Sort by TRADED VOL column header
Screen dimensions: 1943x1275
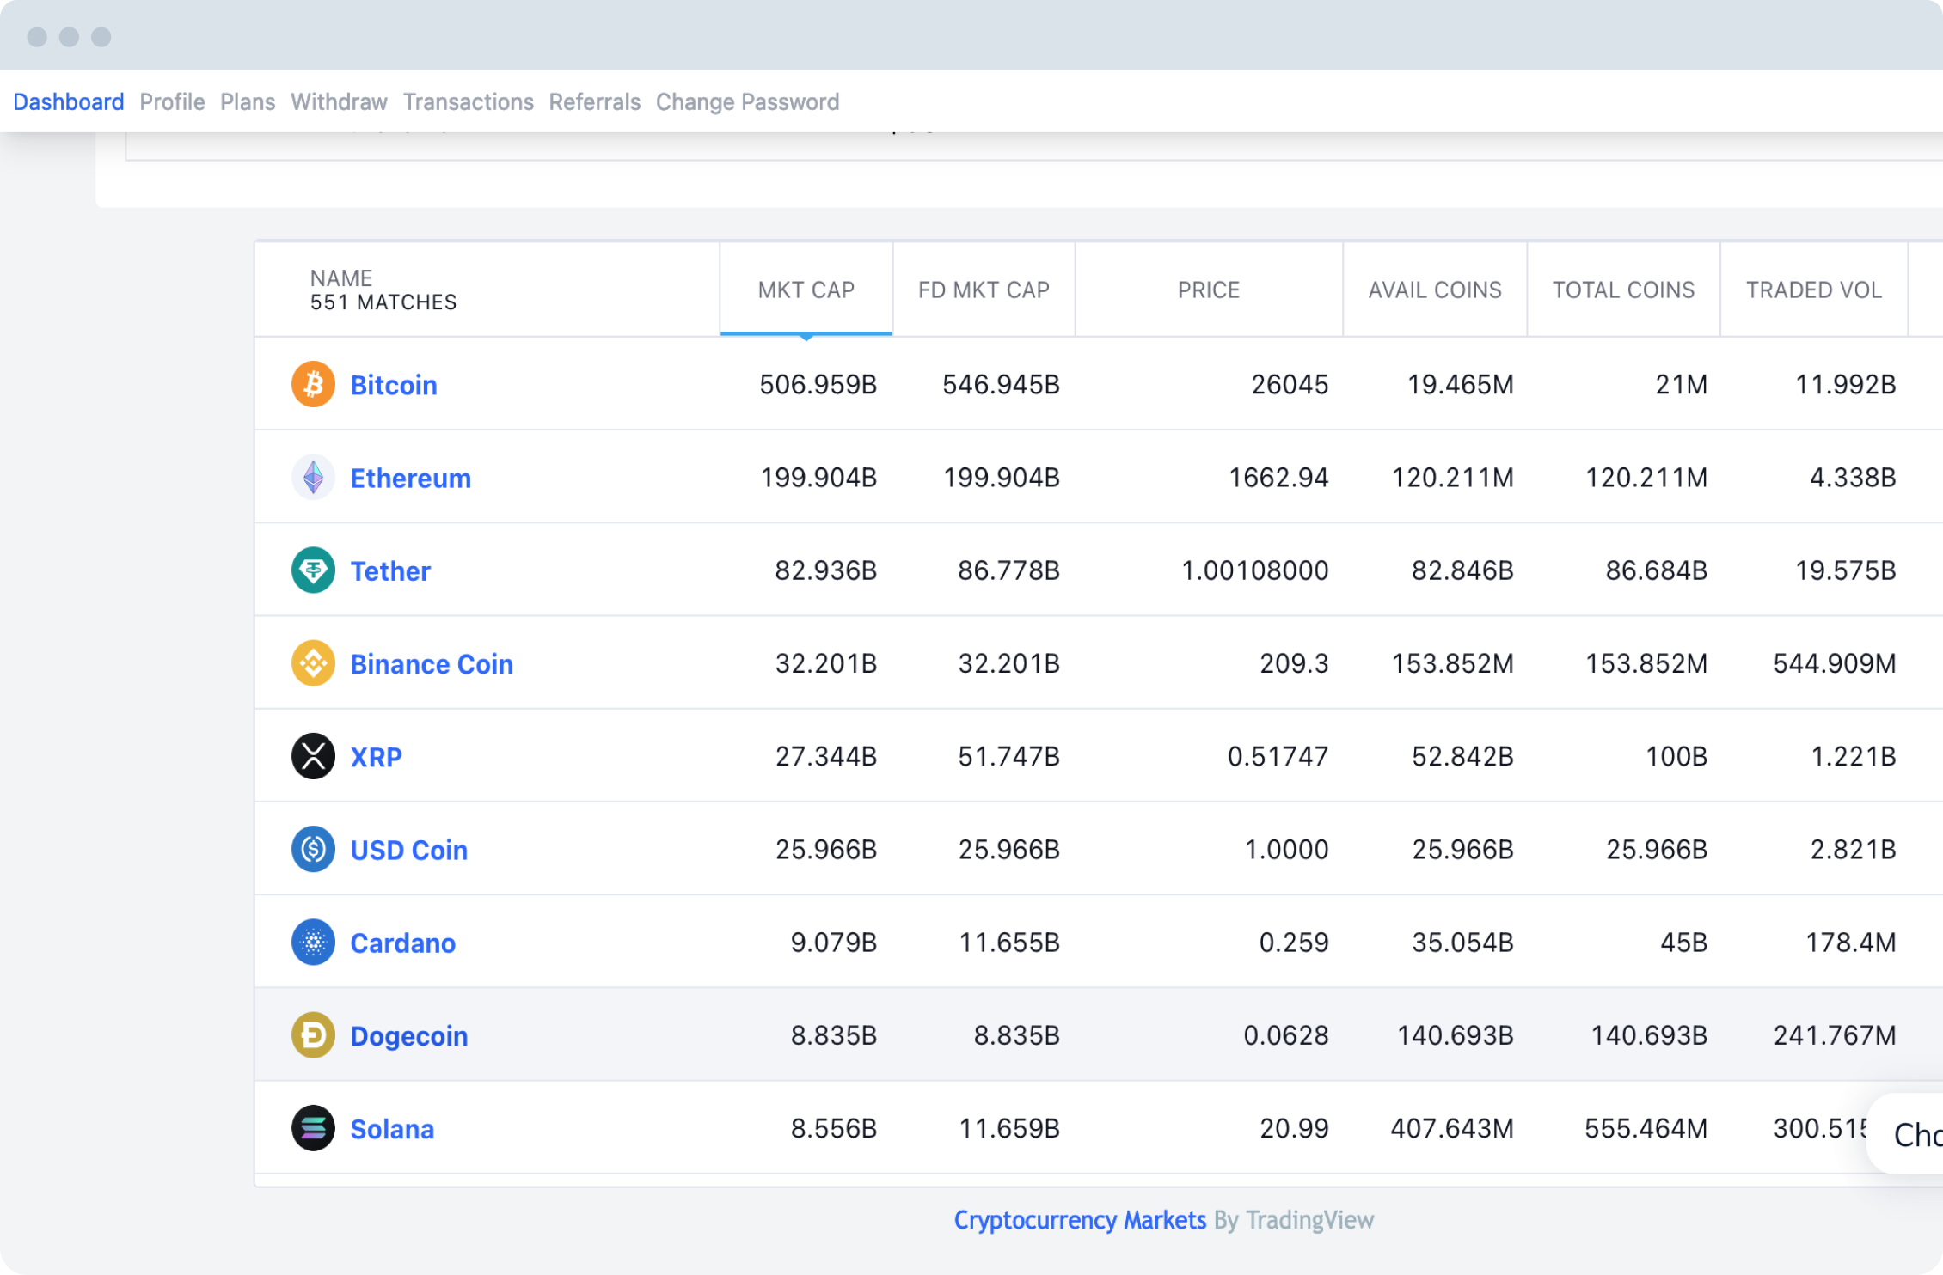click(x=1814, y=290)
